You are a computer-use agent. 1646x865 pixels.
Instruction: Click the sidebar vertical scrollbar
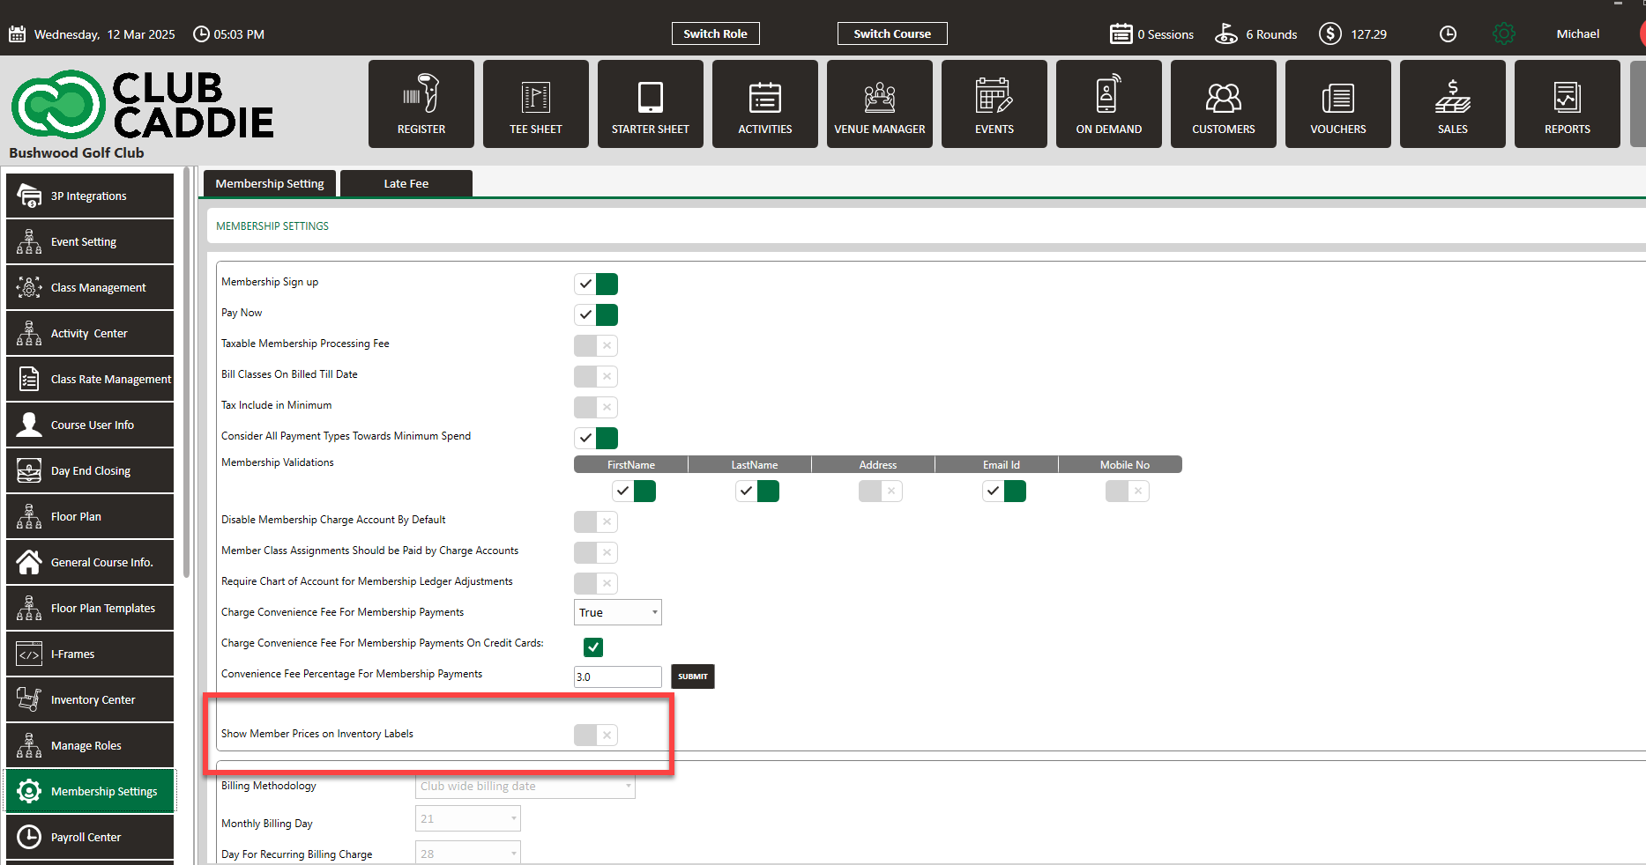[x=187, y=374]
